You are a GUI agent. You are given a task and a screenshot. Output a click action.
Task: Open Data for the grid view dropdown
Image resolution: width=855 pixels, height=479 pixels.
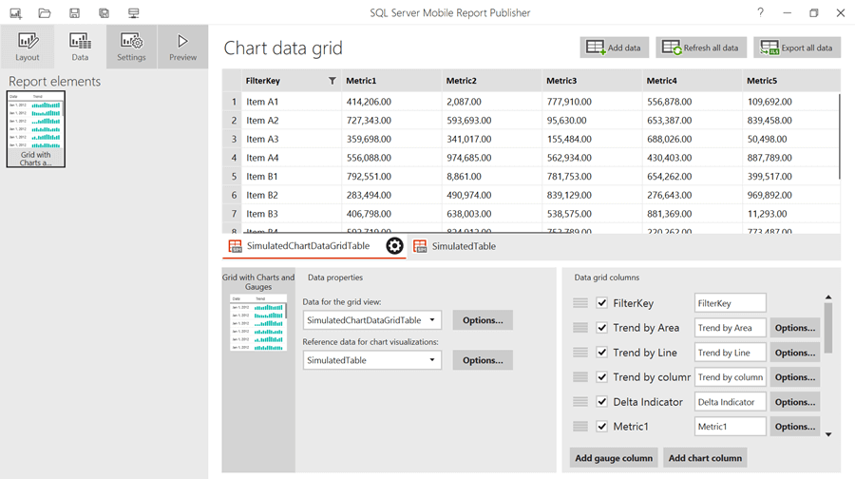(371, 320)
